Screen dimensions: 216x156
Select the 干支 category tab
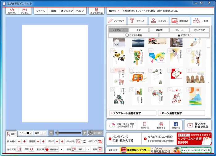coord(139,30)
